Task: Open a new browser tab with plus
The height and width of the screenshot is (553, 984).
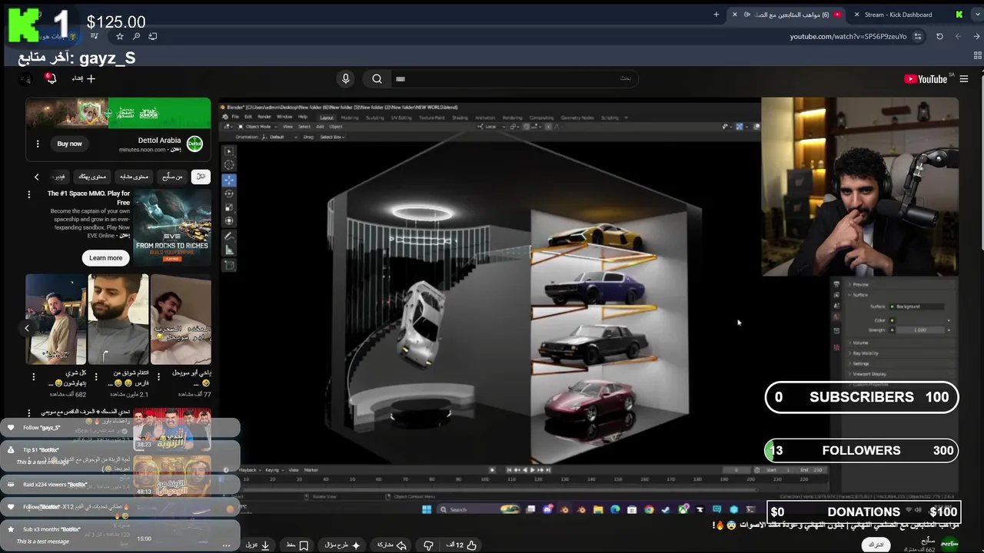Action: point(716,15)
